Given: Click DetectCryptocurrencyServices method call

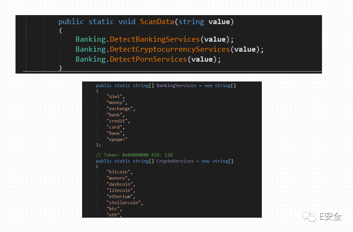Looking at the screenshot, I should (170, 49).
